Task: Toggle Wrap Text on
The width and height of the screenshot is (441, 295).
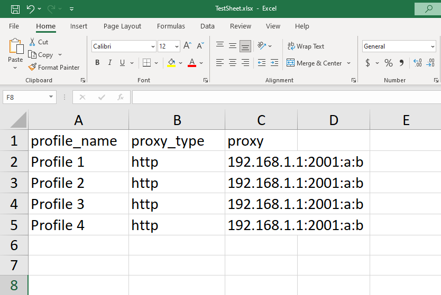Action: [306, 46]
